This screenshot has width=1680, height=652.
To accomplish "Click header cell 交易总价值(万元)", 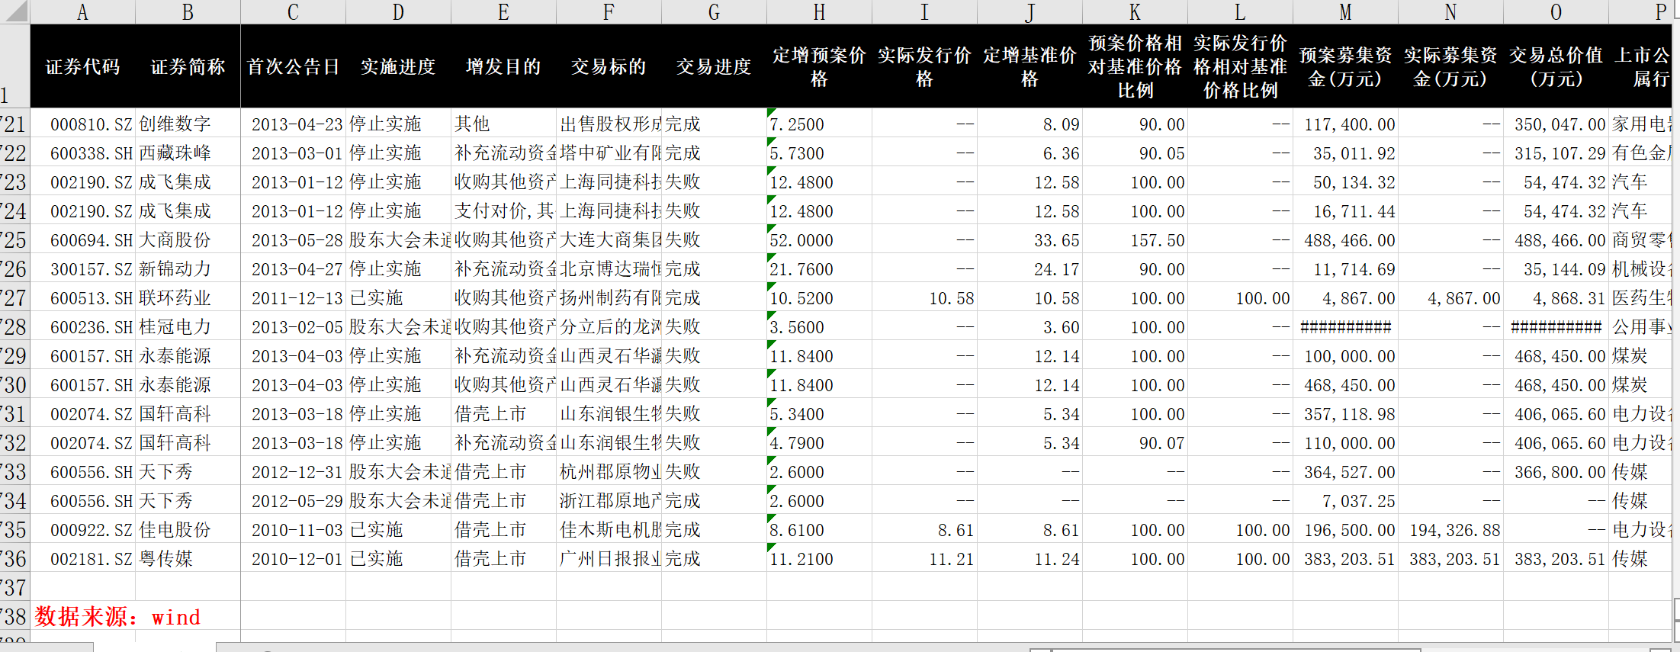I will pos(1556,66).
